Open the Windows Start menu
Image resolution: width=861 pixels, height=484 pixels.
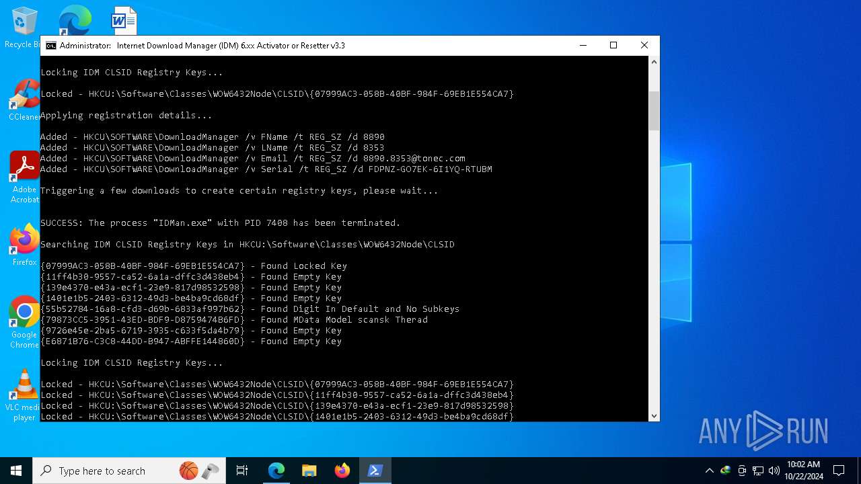(x=16, y=471)
